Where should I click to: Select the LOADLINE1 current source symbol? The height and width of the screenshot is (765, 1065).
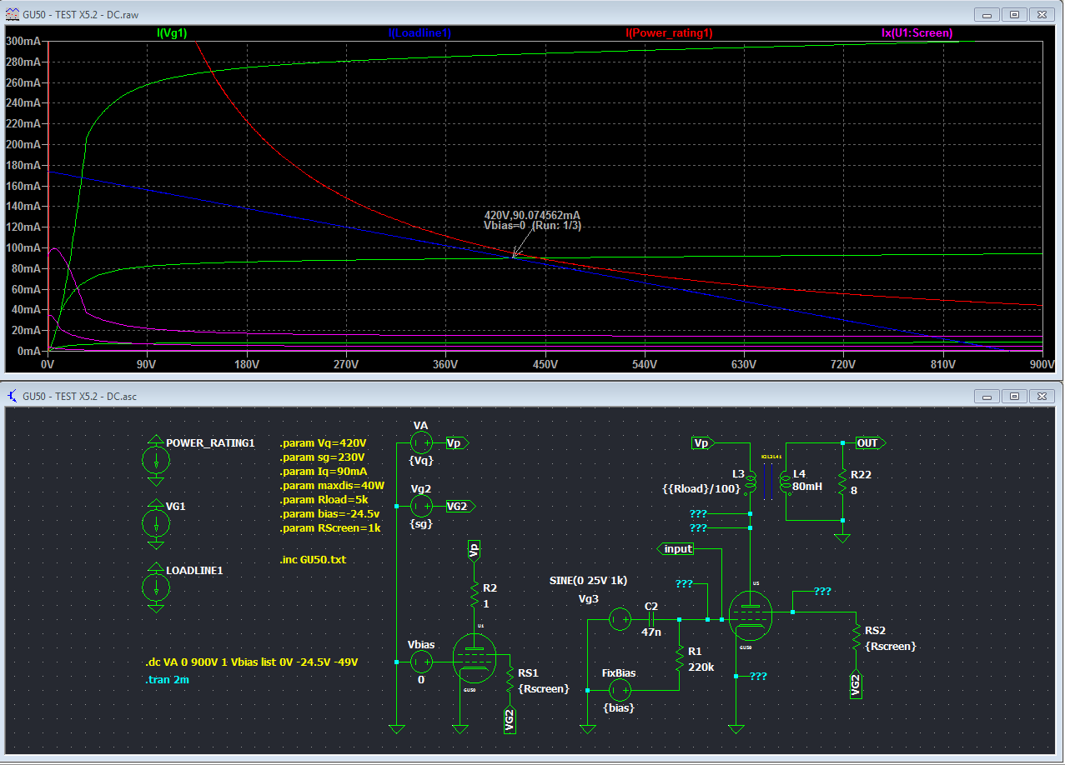pos(155,587)
